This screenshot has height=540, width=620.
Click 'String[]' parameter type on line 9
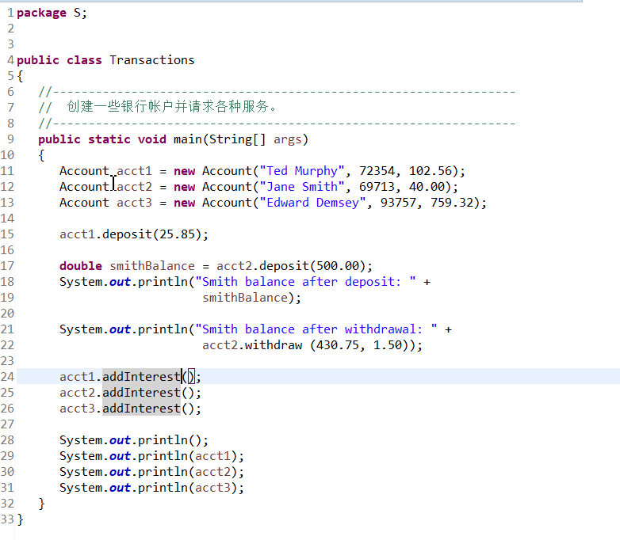click(x=237, y=139)
